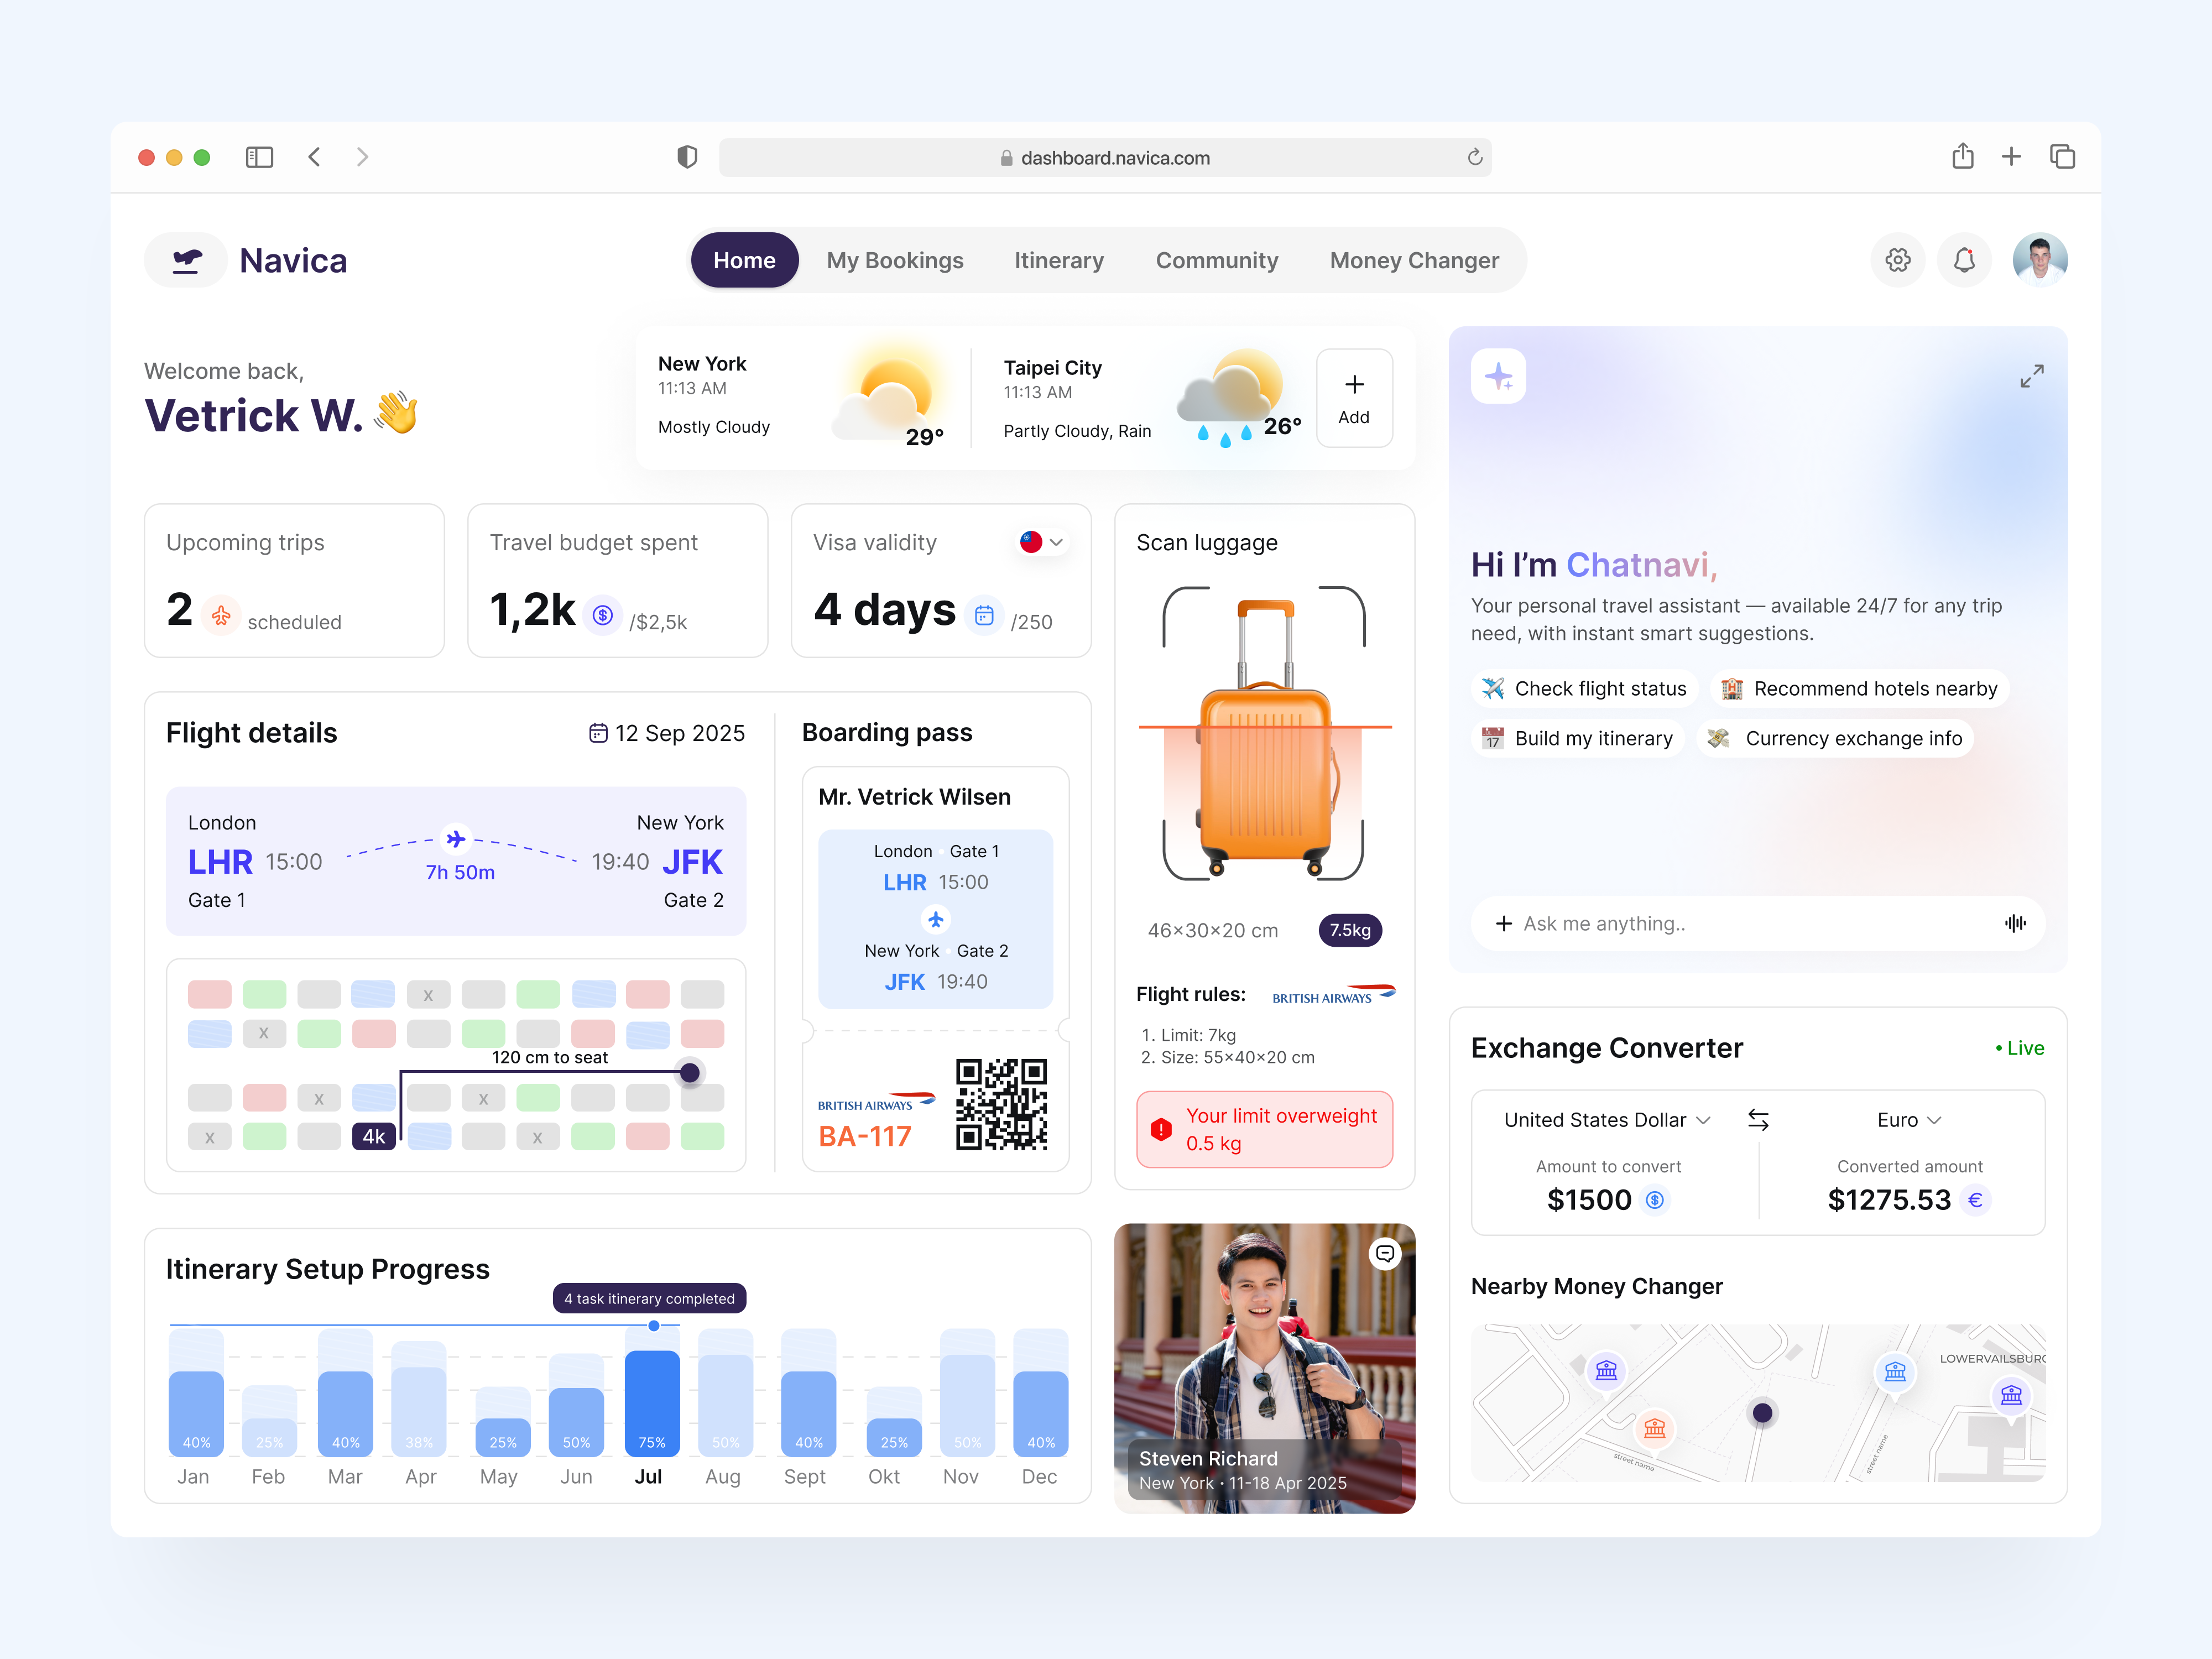Open the United States Dollar currency dropdown
The height and width of the screenshot is (1659, 2212).
1605,1120
